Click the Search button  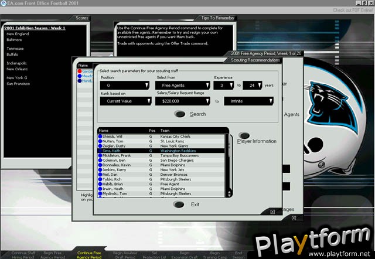[180, 114]
